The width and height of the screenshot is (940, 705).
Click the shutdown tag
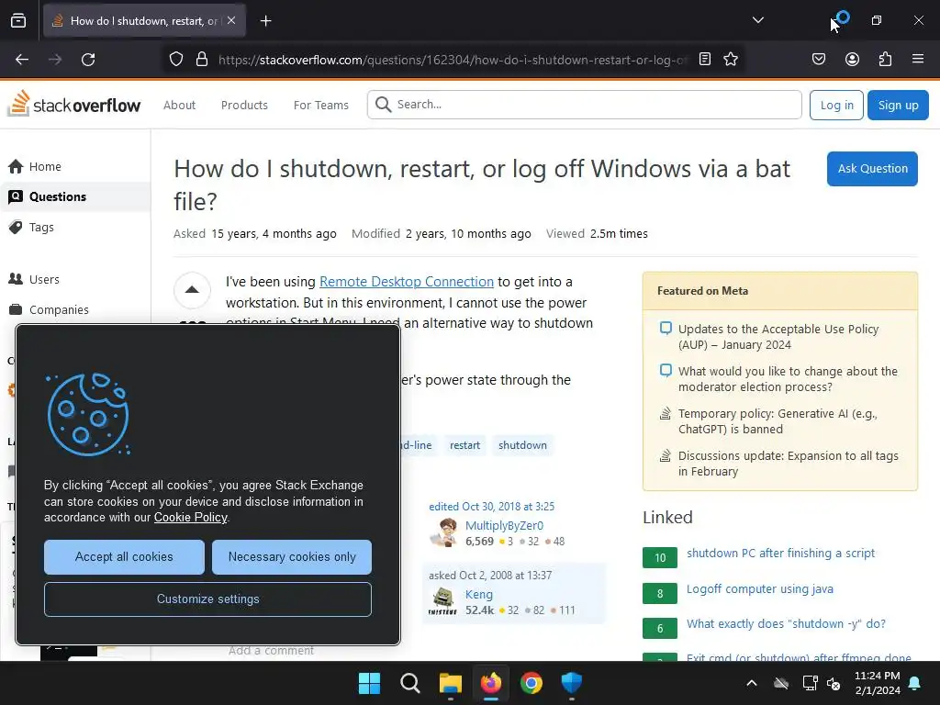point(522,445)
